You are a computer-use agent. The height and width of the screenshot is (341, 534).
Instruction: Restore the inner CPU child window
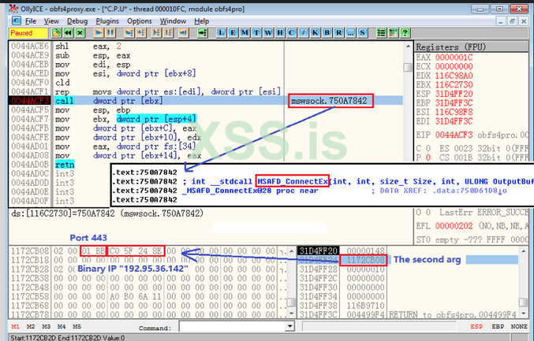tap(512, 21)
